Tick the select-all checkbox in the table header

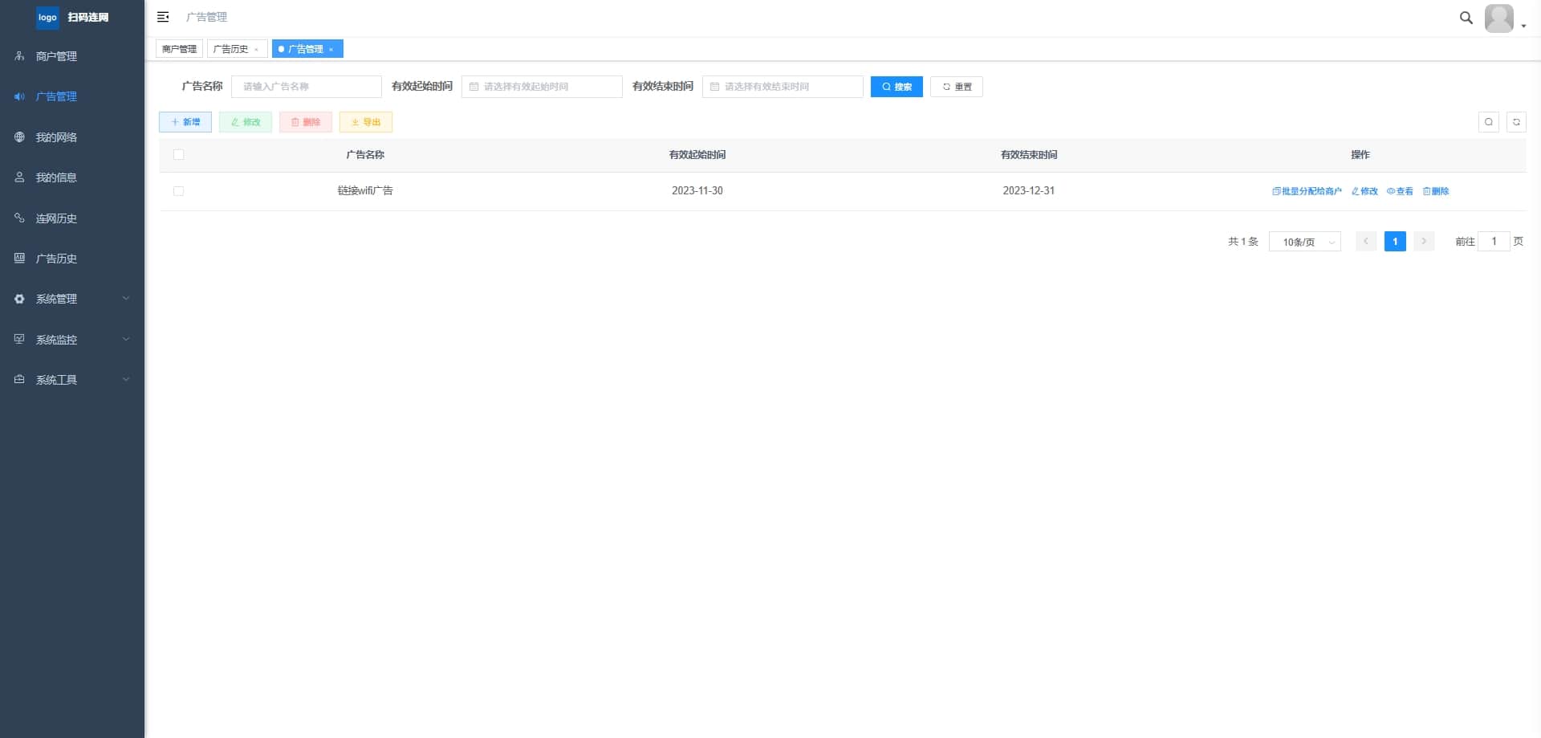point(178,155)
